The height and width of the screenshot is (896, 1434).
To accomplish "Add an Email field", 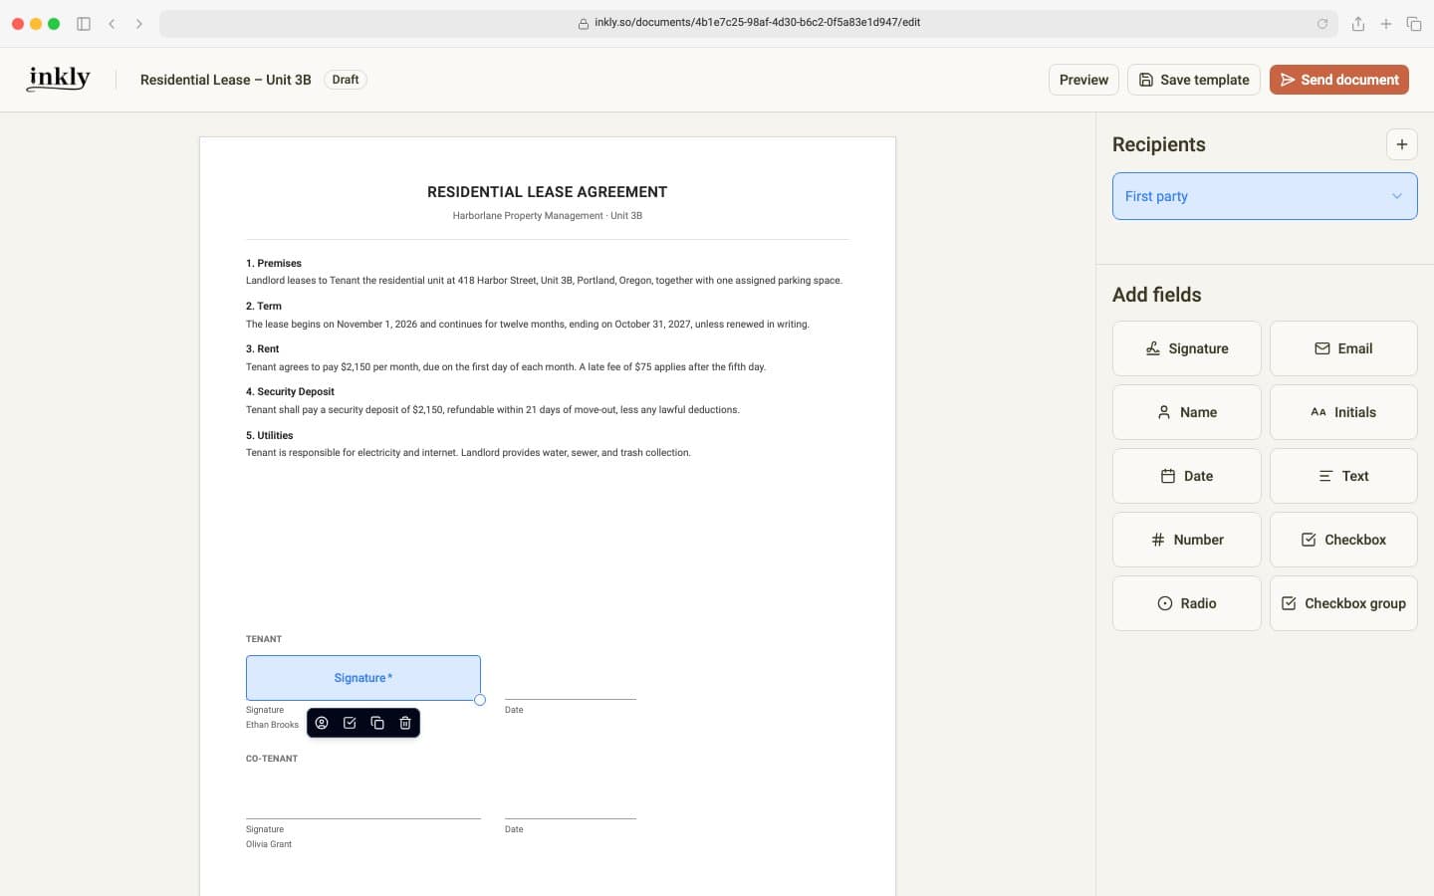I will point(1343,348).
